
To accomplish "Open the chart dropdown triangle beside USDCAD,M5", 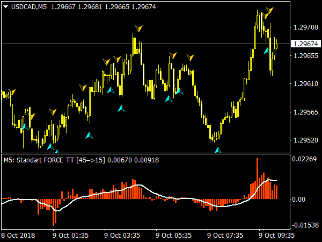I will (x=6, y=7).
